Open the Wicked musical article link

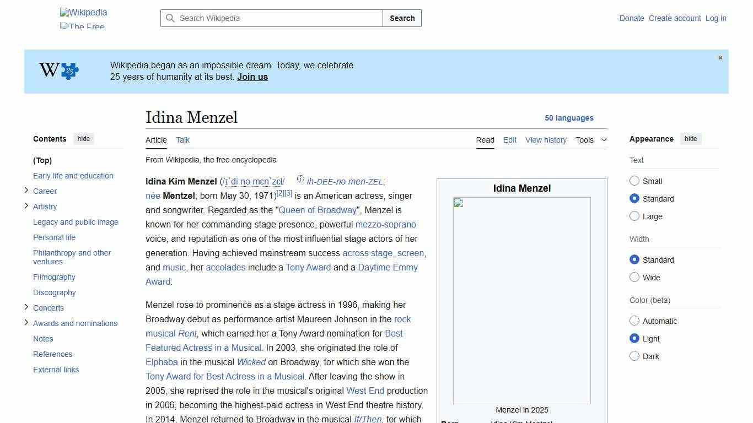pyautogui.click(x=251, y=362)
